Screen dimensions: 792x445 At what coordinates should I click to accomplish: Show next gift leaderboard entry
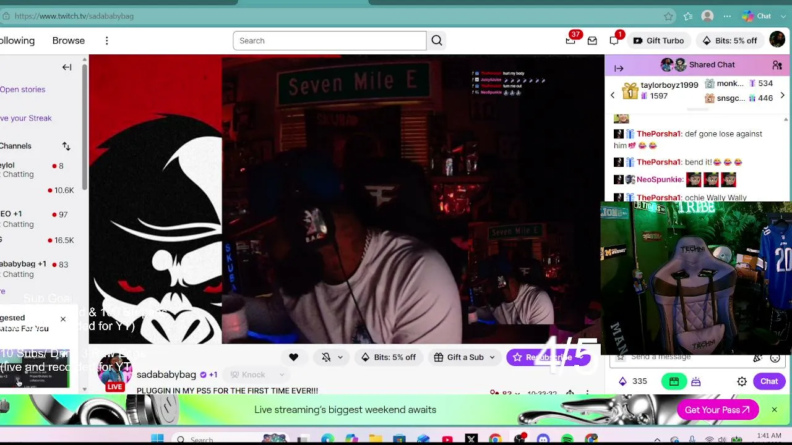pos(782,95)
